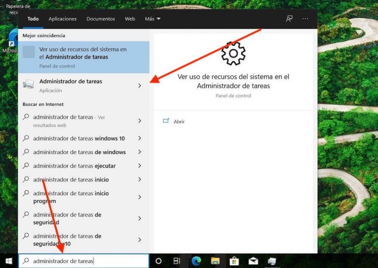Click the Abrir open icon
The width and height of the screenshot is (378, 268).
pos(166,121)
